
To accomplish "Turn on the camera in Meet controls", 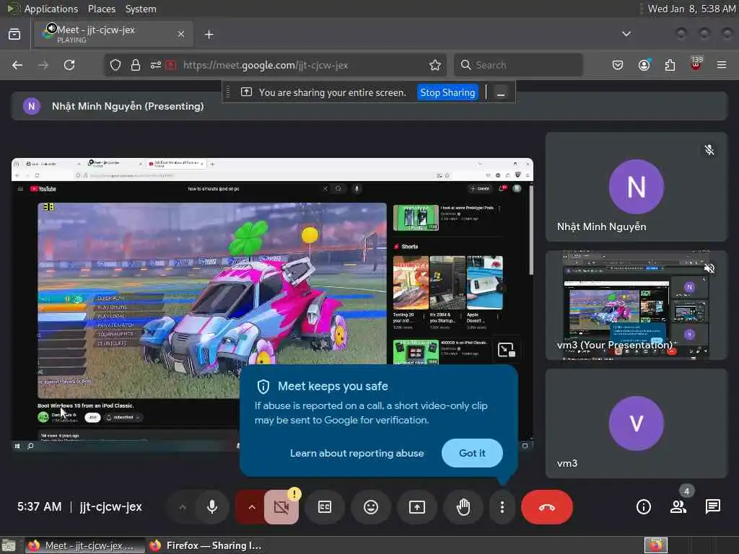I will pos(281,507).
